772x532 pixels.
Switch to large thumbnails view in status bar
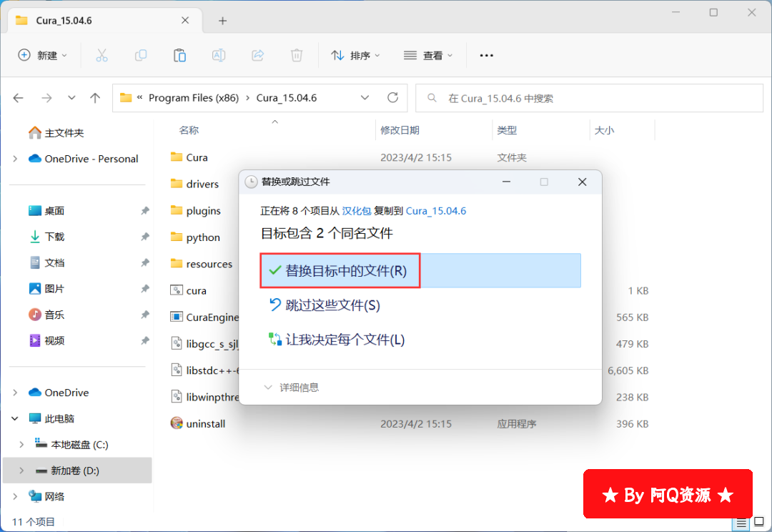pyautogui.click(x=758, y=522)
